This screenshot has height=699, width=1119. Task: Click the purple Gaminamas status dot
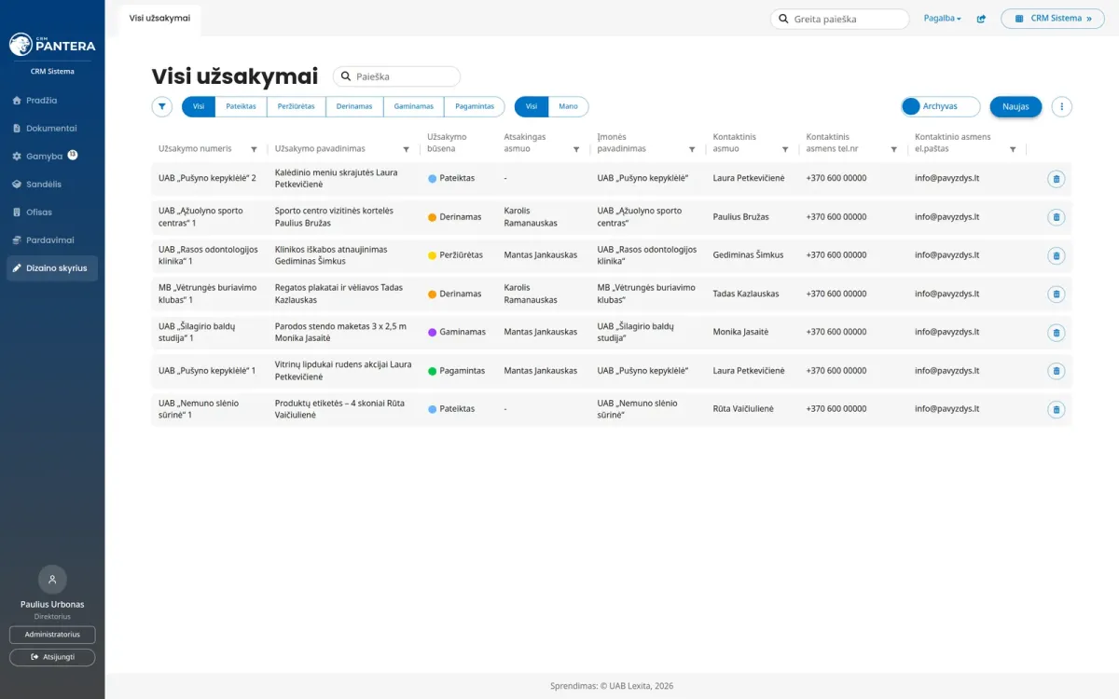pyautogui.click(x=433, y=333)
